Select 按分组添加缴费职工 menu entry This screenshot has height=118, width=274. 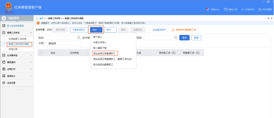point(103,65)
